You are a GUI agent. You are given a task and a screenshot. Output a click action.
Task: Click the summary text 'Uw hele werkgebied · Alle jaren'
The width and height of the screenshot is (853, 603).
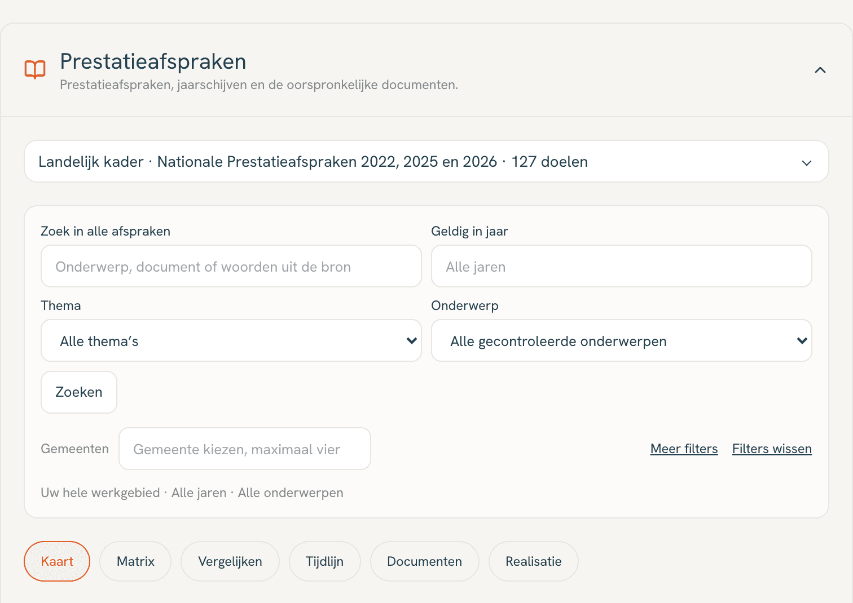point(134,493)
